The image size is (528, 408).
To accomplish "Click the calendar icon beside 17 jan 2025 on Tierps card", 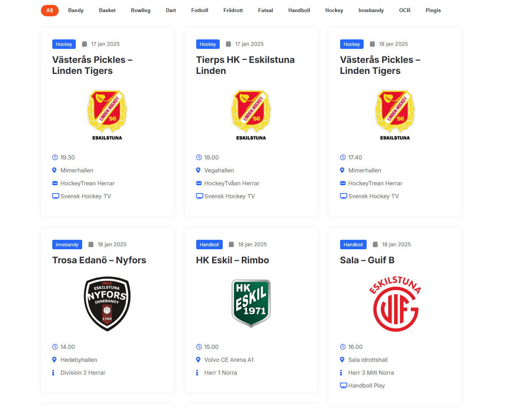I will click(x=228, y=44).
